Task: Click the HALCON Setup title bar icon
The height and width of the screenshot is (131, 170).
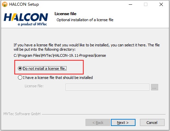Action: coord(5,4)
